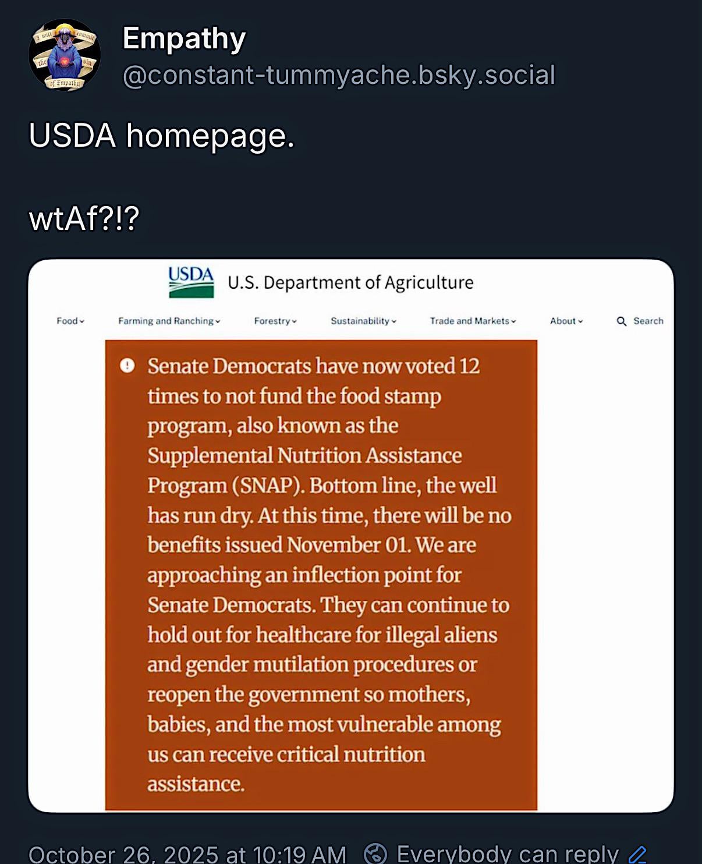Click the "USDA homepage." post text
702x864 pixels.
coord(161,136)
